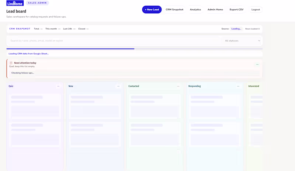Screen dimensions: 295x171
Task: Click the LindHome logo
Action: click(15, 3)
